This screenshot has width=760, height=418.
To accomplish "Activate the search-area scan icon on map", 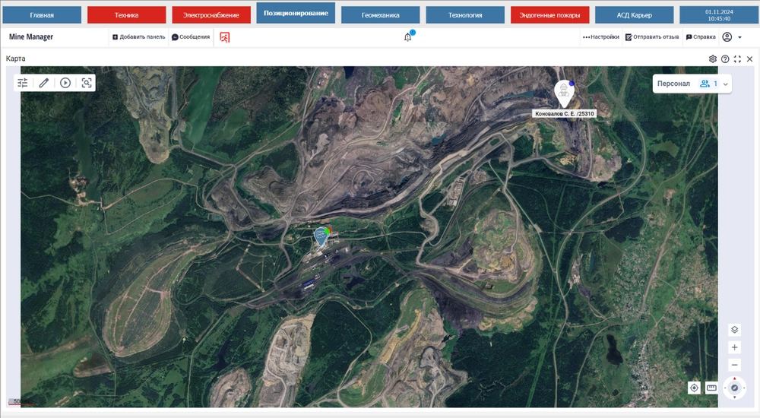I will click(x=87, y=83).
